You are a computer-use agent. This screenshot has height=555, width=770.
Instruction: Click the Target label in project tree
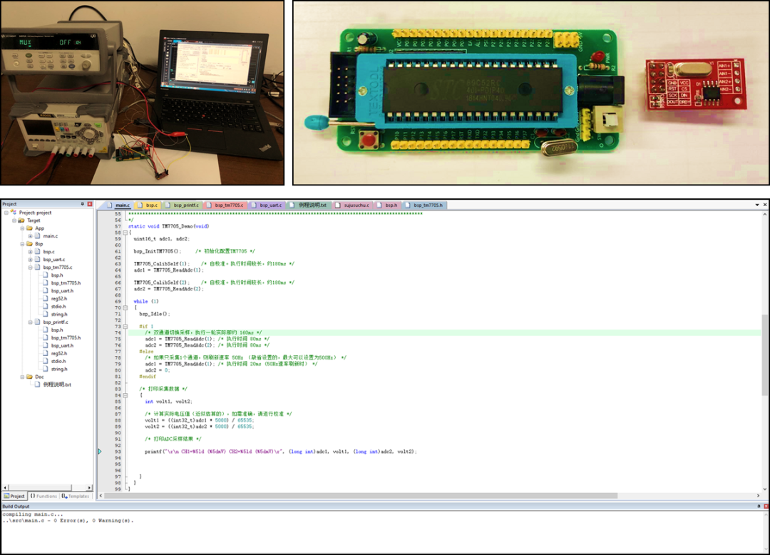[34, 220]
